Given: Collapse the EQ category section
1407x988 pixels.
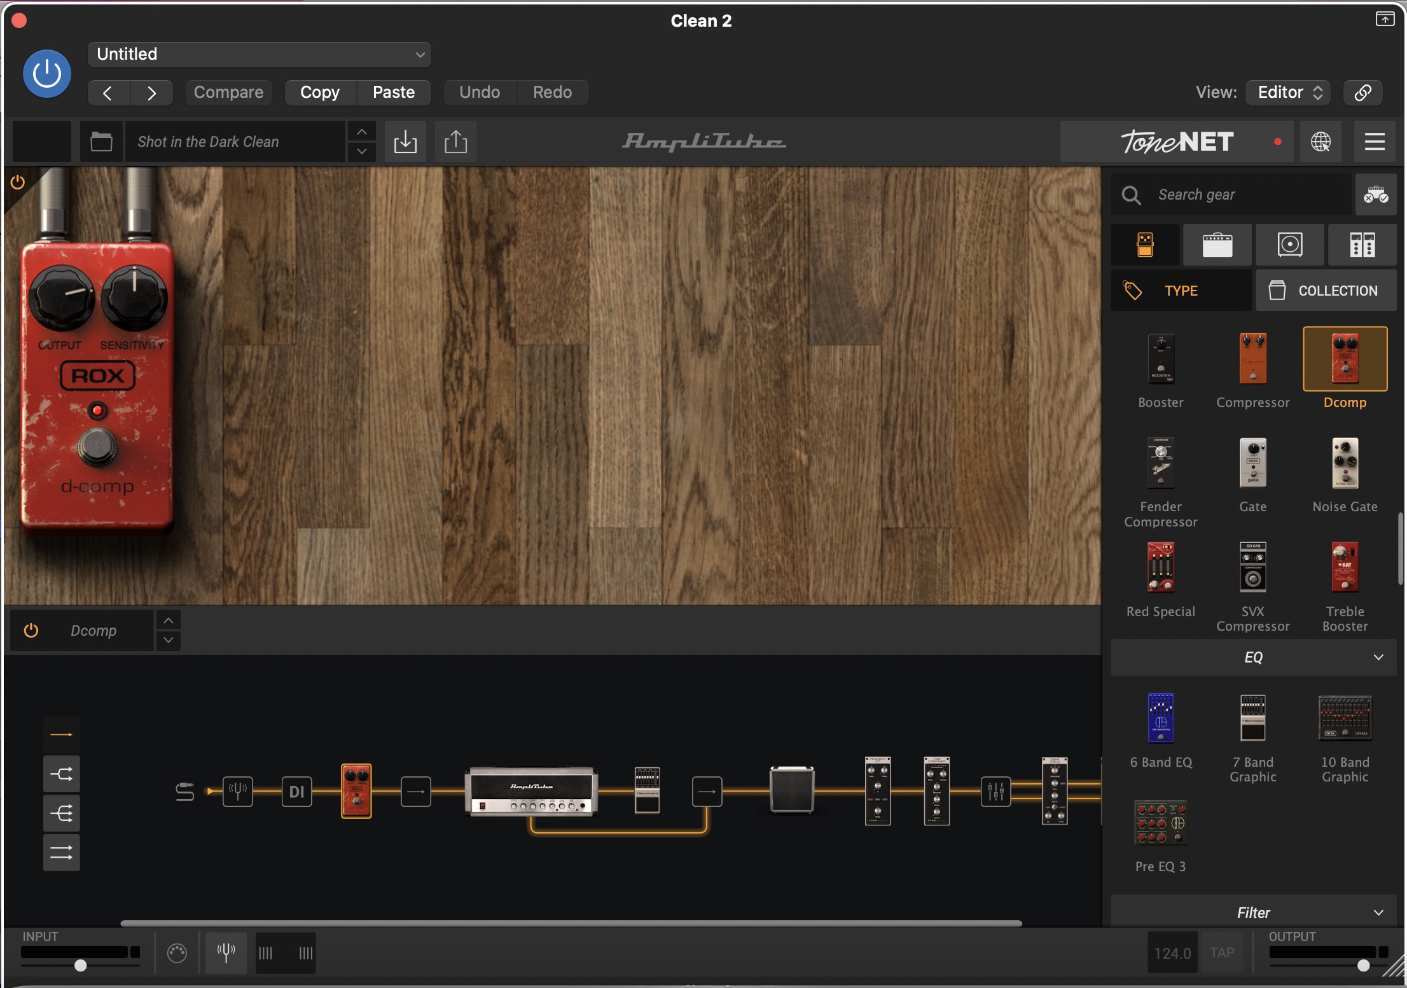Looking at the screenshot, I should (x=1253, y=657).
